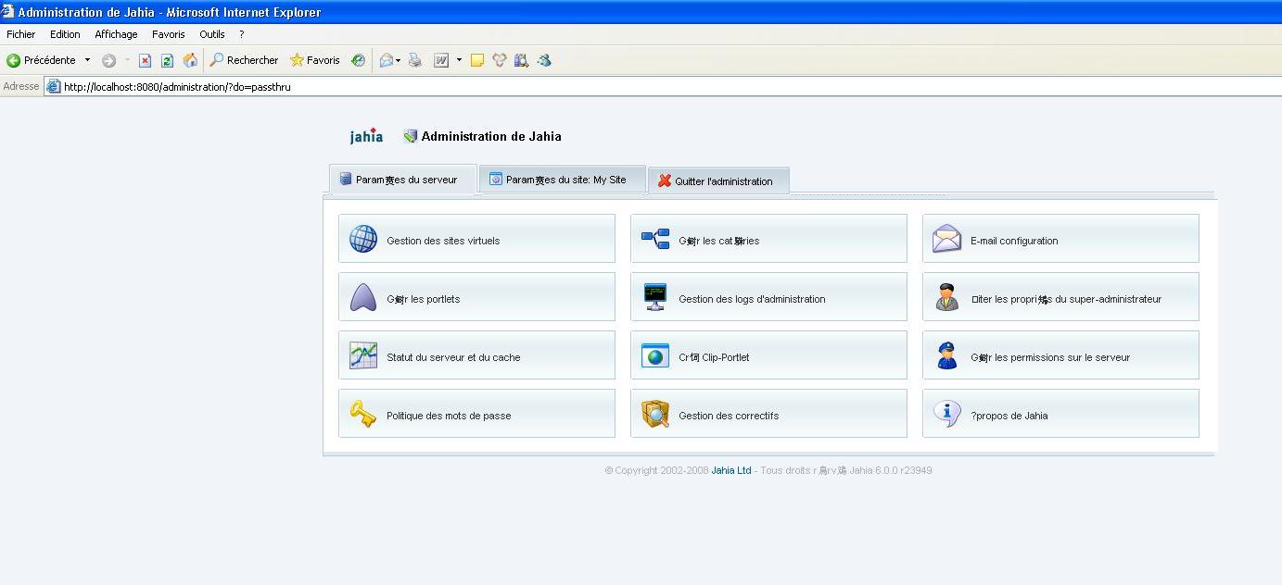Viewport: 1282px width, 585px height.
Task: Click the toolbar icon right of the yellow note
Action: pyautogui.click(x=500, y=60)
